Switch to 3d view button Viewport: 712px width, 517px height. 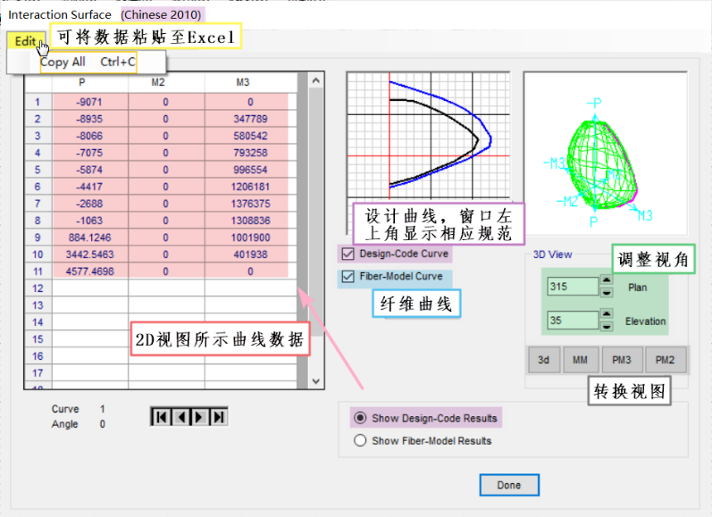pyautogui.click(x=543, y=360)
